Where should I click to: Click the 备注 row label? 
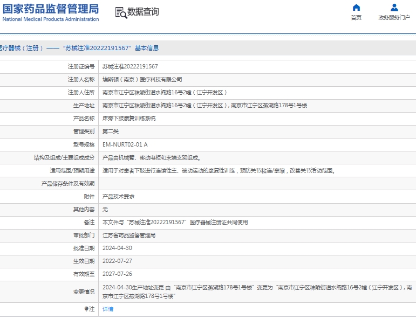[89, 223]
